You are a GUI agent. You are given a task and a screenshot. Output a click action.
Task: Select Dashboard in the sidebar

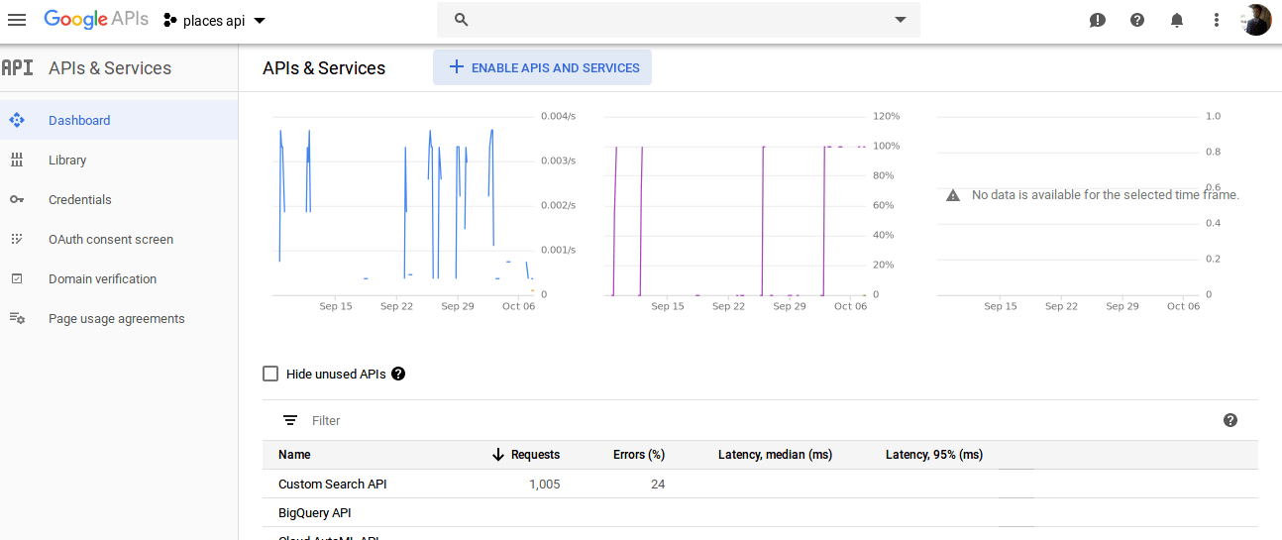119,120
